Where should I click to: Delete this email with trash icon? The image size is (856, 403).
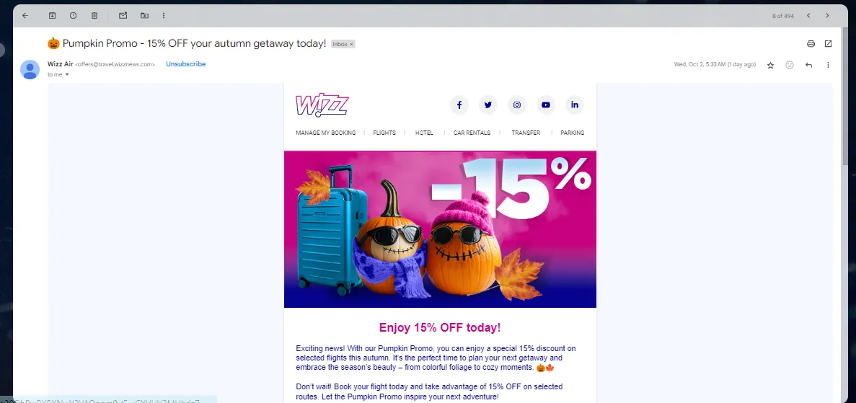click(x=94, y=16)
